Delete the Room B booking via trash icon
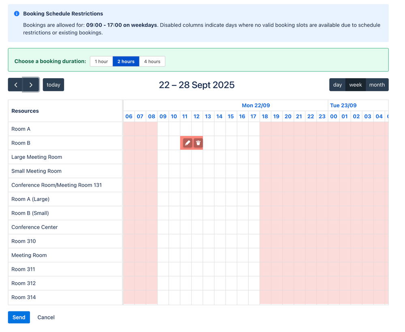The image size is (405, 332). 198,143
